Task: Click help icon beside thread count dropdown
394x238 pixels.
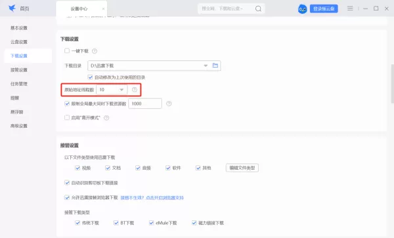Action: pos(135,90)
